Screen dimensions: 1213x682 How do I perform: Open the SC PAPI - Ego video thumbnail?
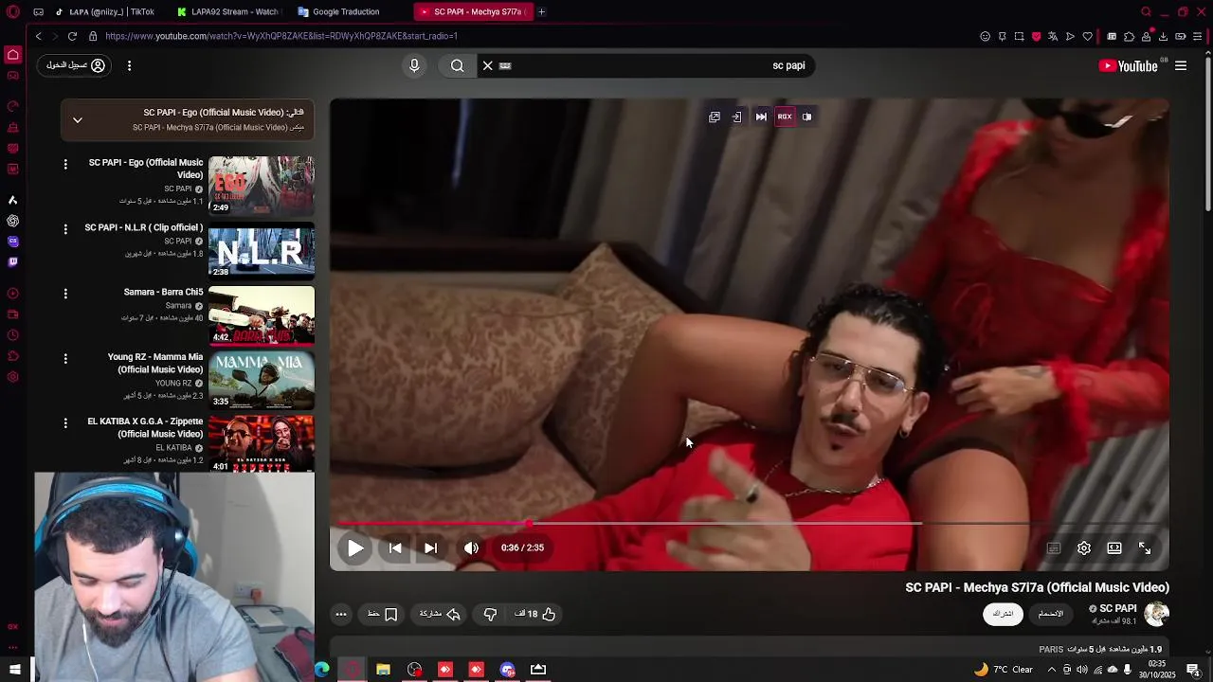tap(262, 186)
